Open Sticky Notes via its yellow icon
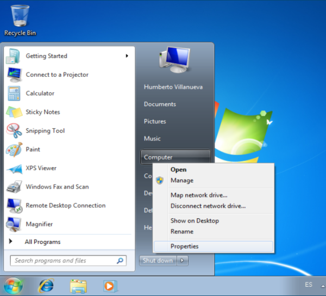326x296 pixels. click(x=14, y=112)
